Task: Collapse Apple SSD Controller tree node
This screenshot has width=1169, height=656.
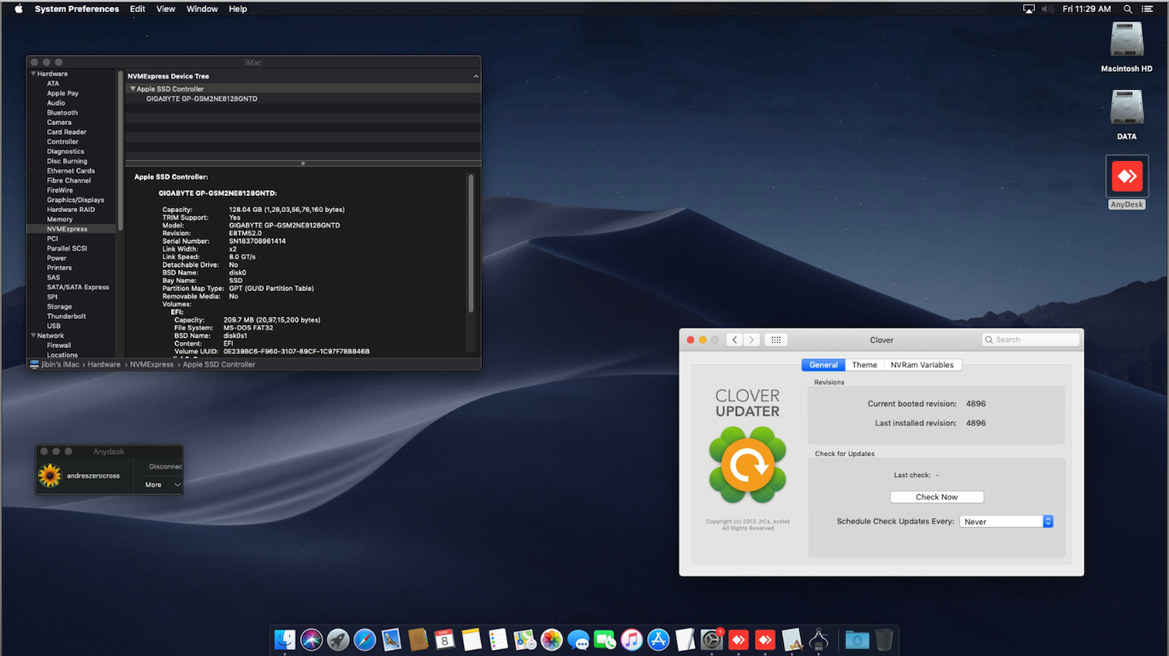Action: pos(133,89)
